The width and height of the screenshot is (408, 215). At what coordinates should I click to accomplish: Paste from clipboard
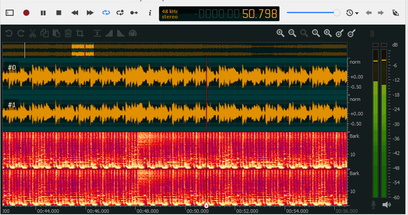click(x=57, y=33)
